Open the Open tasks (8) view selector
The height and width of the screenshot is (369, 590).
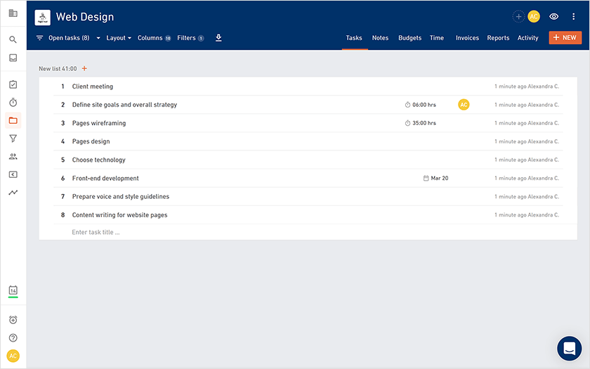click(x=69, y=38)
